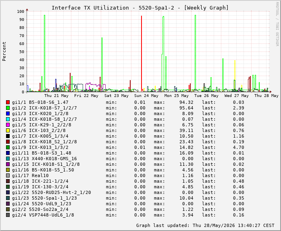The width and height of the screenshot is (281, 231).
Task: Select legend label gi1/19 ICX-130-3/2/4
Action: [x=40, y=187]
